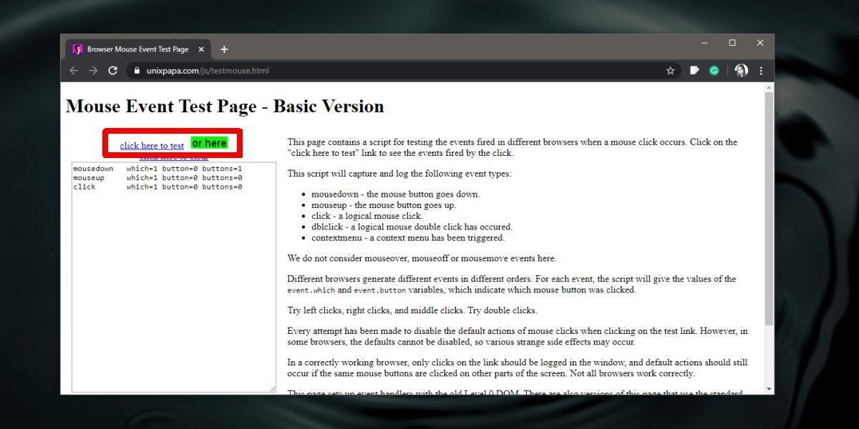Open the Chrome profile avatar

pos(741,70)
